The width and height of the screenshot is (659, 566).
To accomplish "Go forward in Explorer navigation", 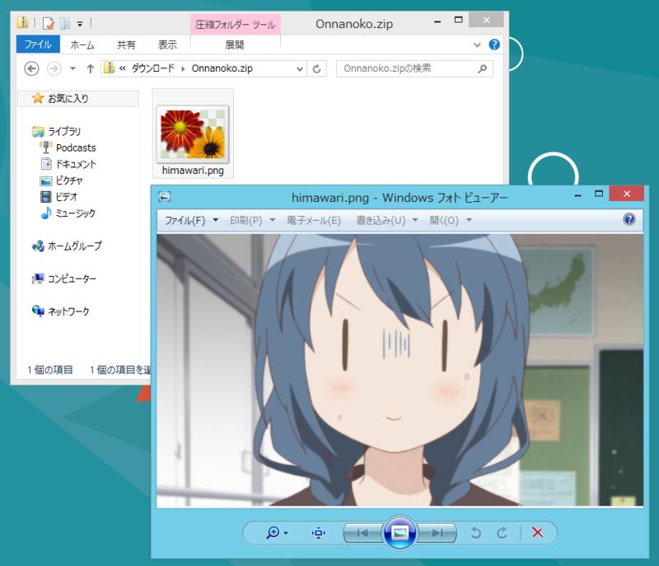I will (54, 68).
